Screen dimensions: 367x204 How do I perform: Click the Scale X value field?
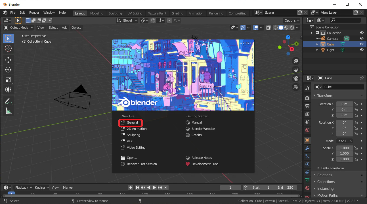[345, 148]
